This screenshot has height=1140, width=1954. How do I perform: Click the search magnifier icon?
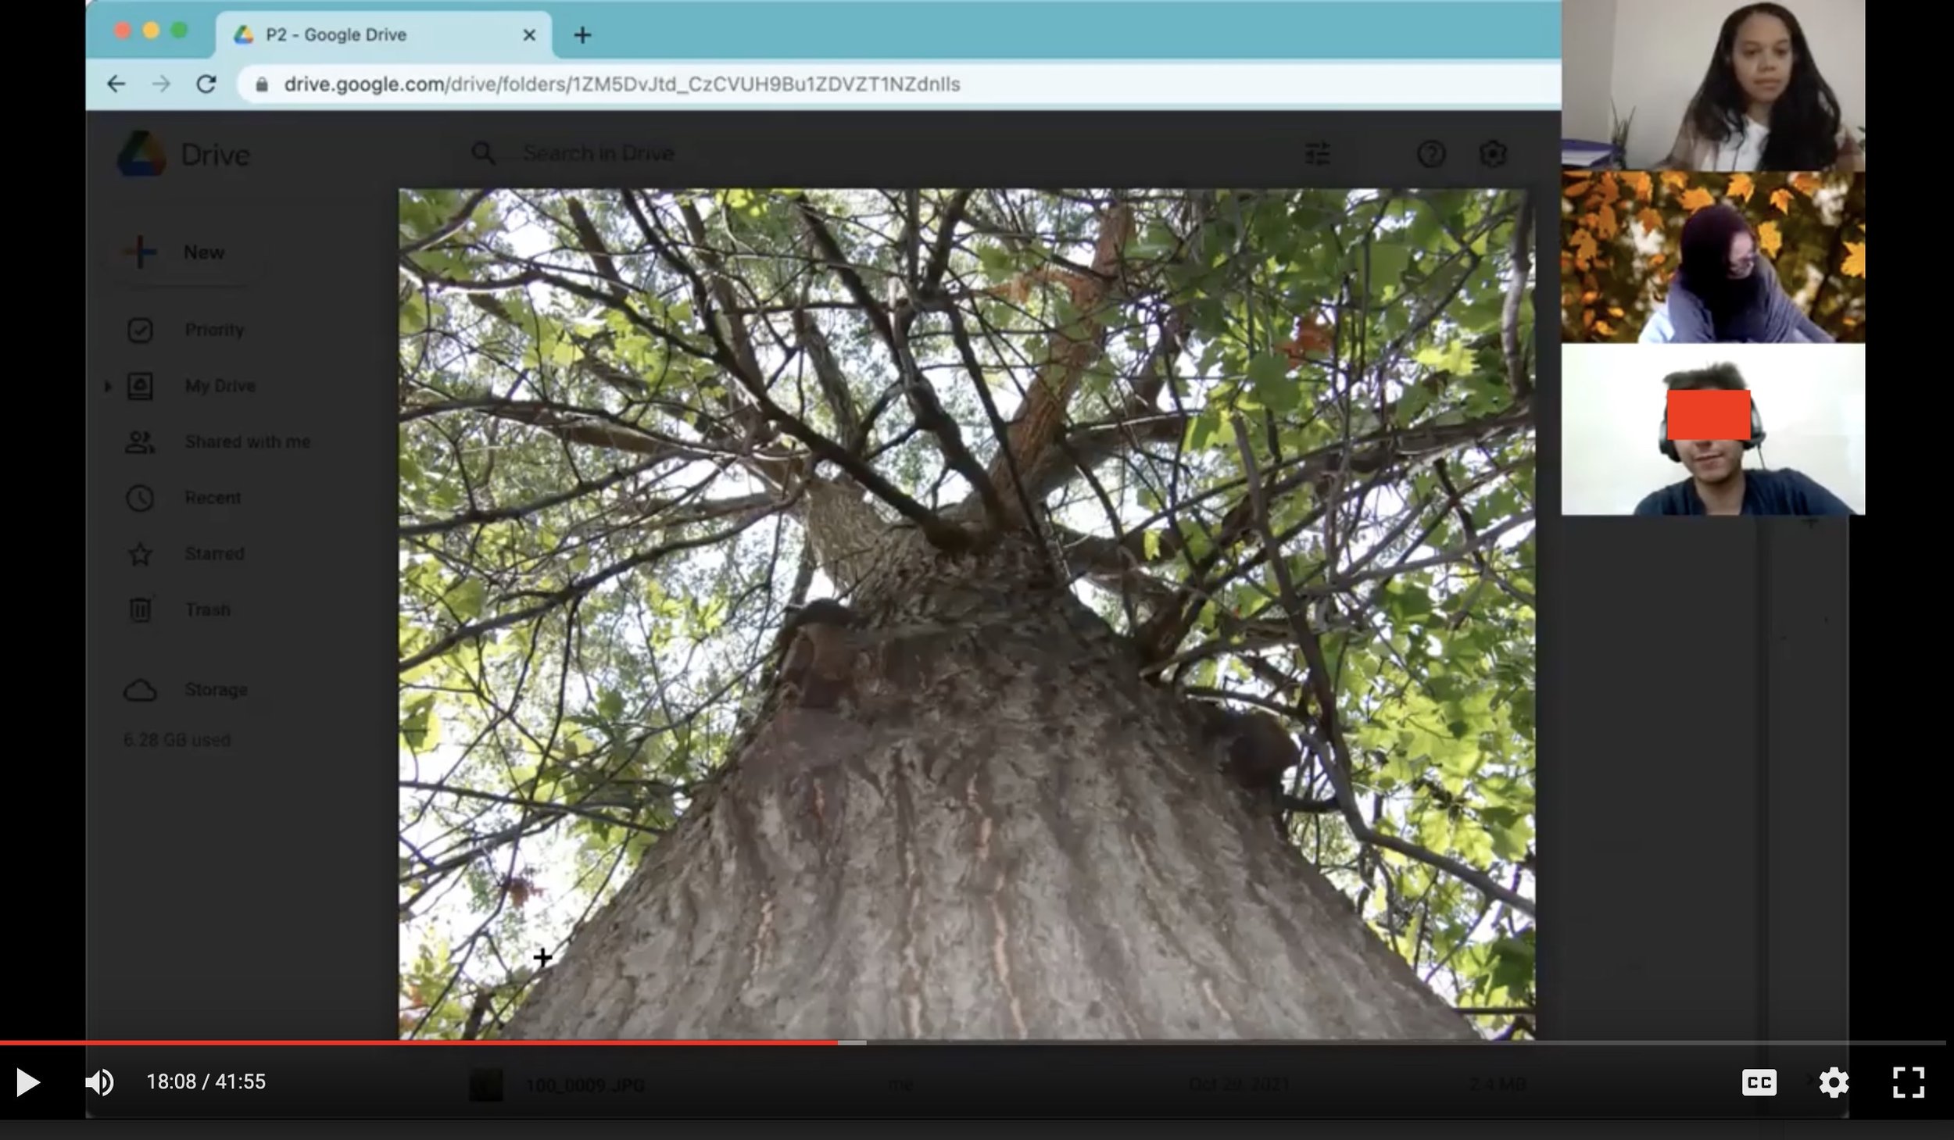483,153
